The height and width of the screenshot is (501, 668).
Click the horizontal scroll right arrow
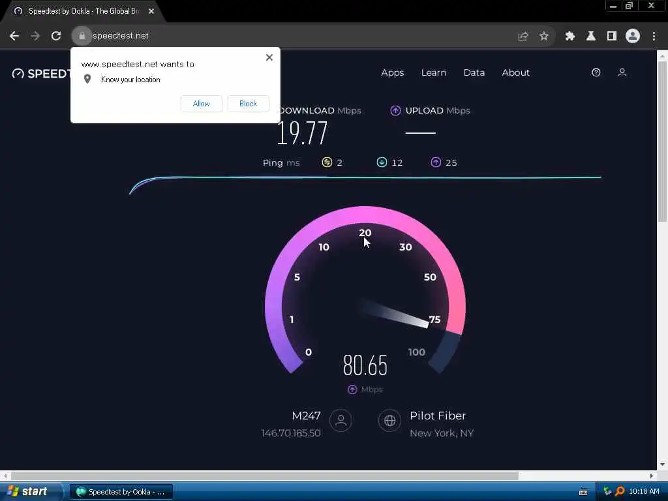click(x=652, y=476)
